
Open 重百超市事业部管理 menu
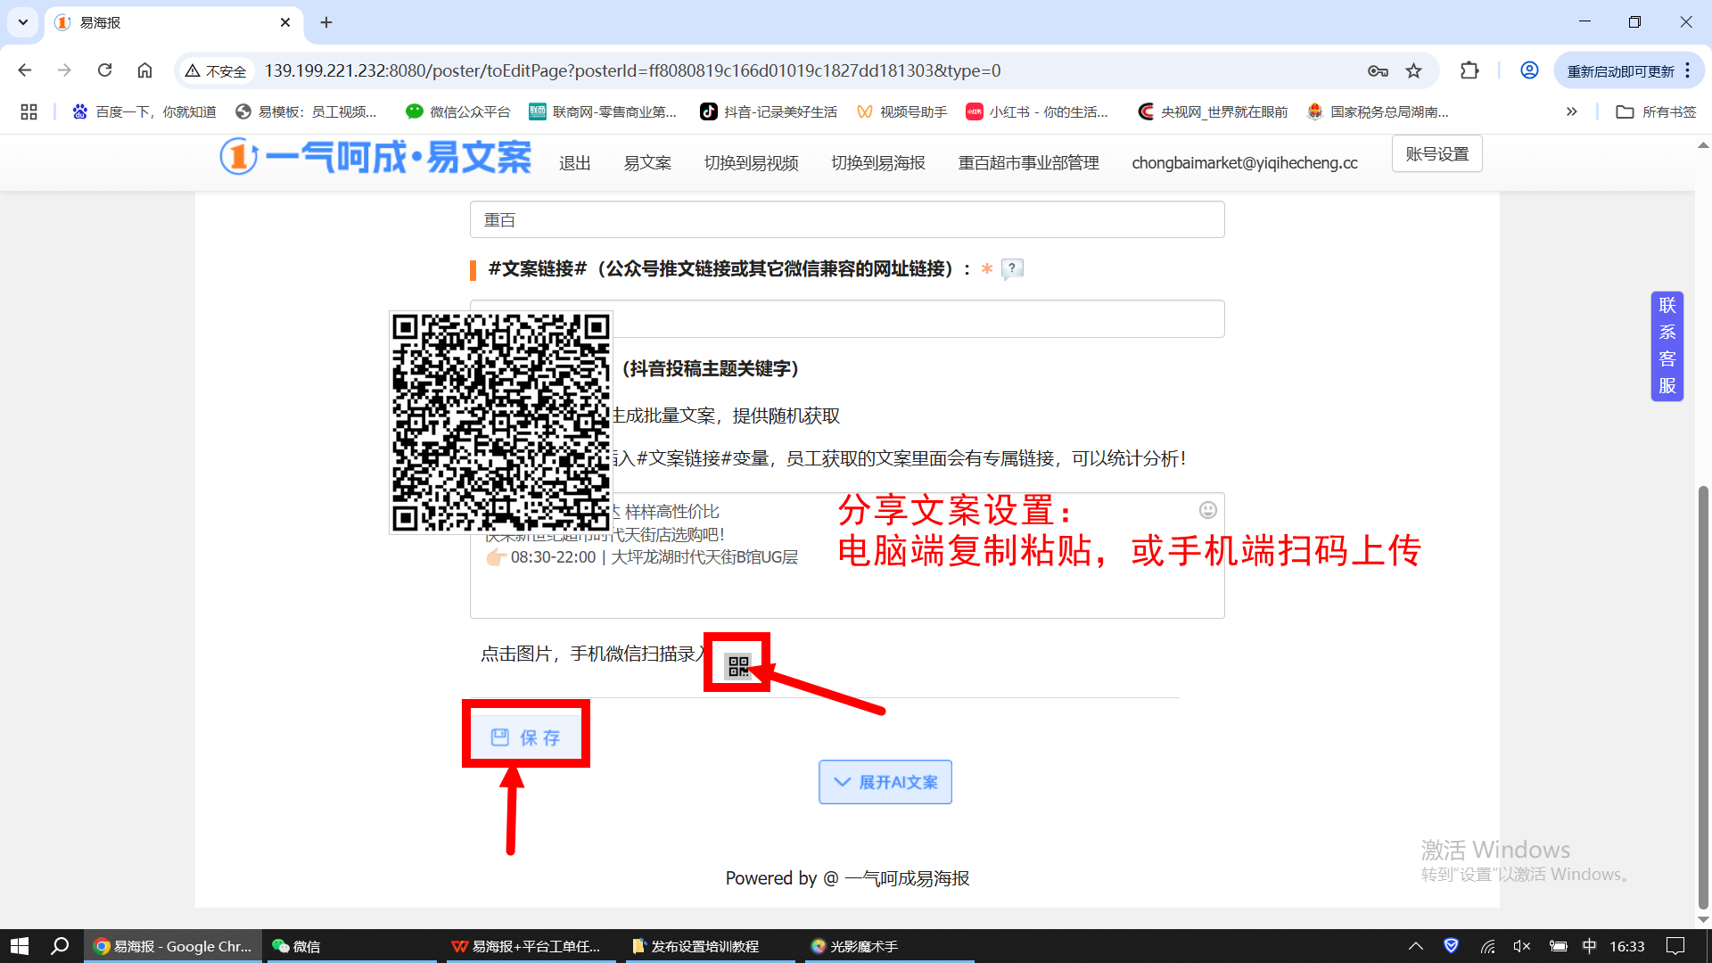[1028, 162]
